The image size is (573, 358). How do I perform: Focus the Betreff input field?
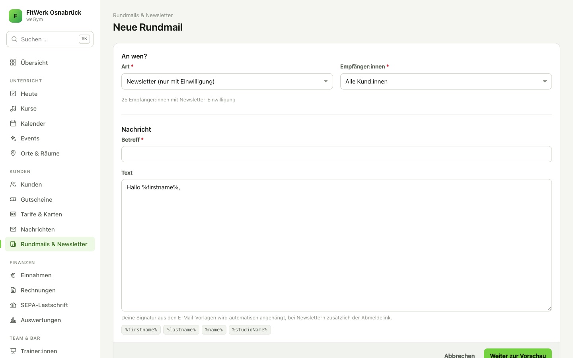pos(336,154)
